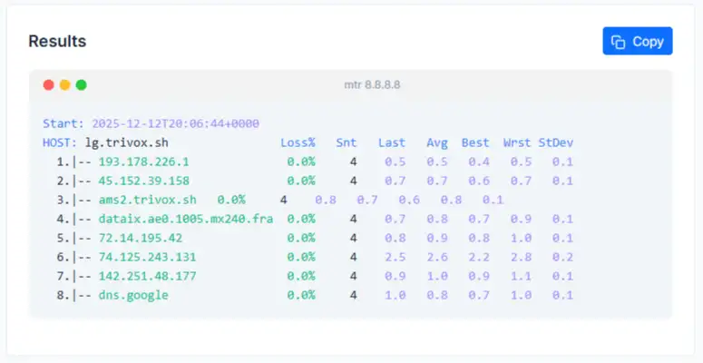Screen dimensions: 703x363
Task: Click the "Start:" label
Action: (x=63, y=123)
